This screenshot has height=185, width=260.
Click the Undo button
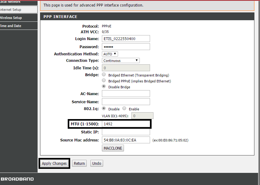[97, 164]
